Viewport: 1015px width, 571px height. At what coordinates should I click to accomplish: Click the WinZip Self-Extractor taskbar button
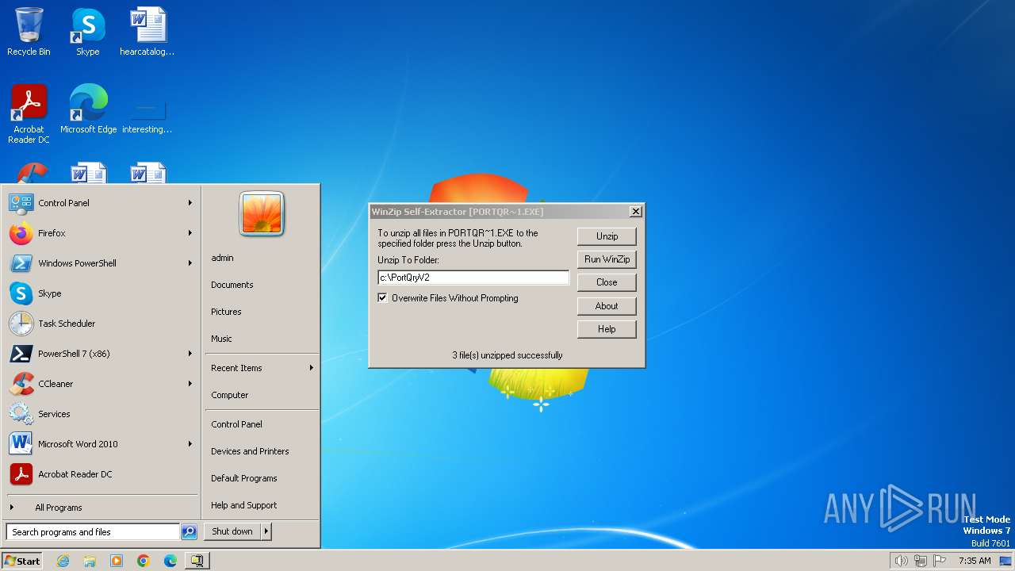(x=197, y=561)
